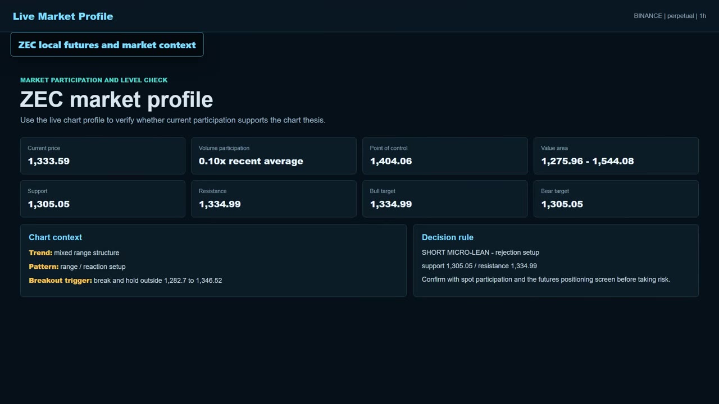Image resolution: width=719 pixels, height=404 pixels.
Task: Open the ZEC local futures and market context tab
Action: click(107, 45)
